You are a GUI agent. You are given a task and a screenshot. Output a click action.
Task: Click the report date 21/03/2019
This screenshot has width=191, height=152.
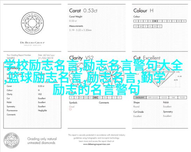(45, 58)
